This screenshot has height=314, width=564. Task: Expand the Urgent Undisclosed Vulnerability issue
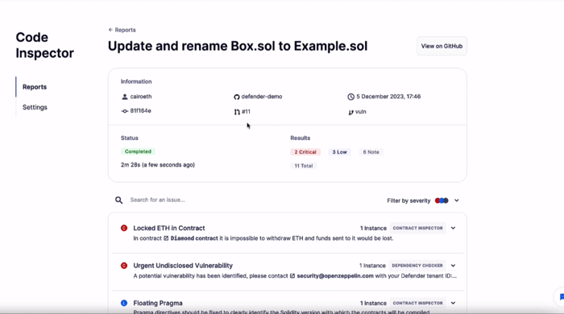click(x=453, y=266)
